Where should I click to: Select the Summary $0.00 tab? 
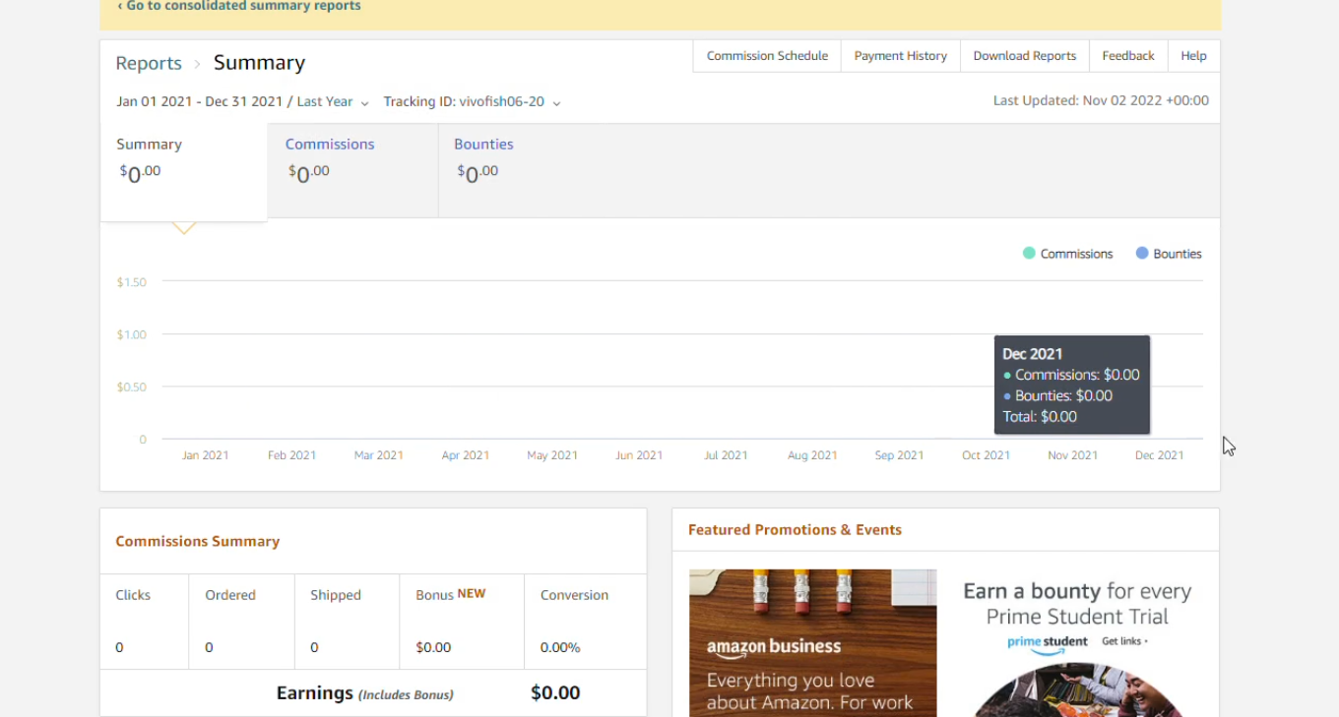[x=184, y=171]
